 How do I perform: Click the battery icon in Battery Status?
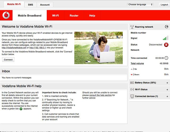point(132,83)
